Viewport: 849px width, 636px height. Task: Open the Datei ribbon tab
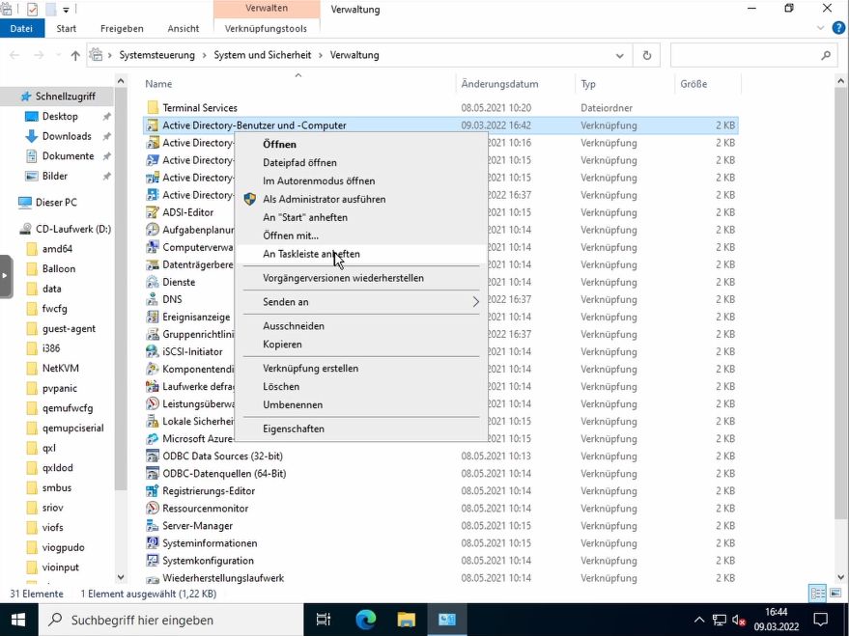click(21, 28)
